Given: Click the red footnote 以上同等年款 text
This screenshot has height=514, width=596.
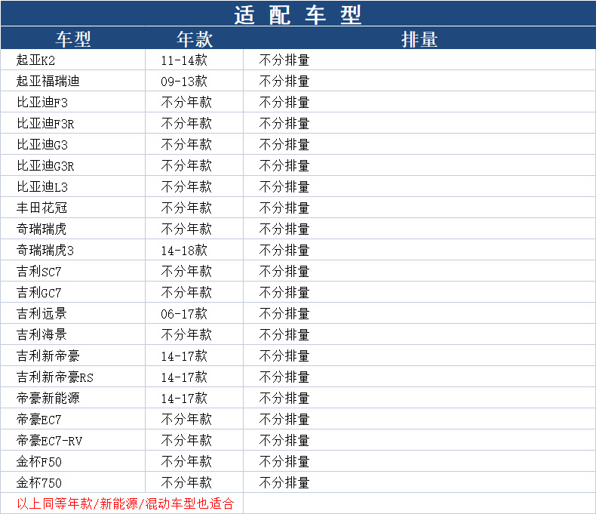Looking at the screenshot, I should [125, 503].
